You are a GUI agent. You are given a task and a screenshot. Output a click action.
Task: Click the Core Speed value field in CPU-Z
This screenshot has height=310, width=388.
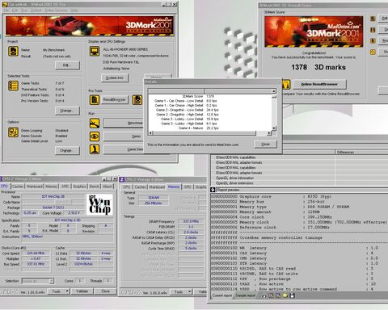point(36,253)
